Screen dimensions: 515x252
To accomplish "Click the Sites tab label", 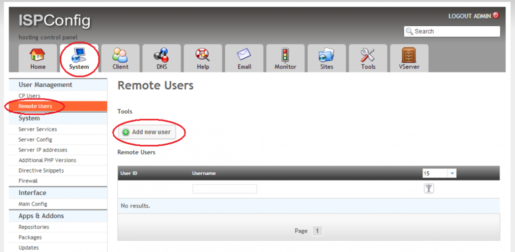I will pos(326,66).
